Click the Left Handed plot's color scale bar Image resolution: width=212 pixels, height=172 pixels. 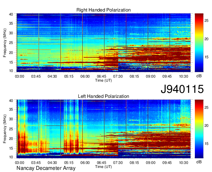pos(199,129)
